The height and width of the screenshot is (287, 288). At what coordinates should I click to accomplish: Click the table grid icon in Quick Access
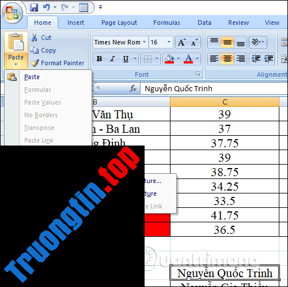coord(84,8)
